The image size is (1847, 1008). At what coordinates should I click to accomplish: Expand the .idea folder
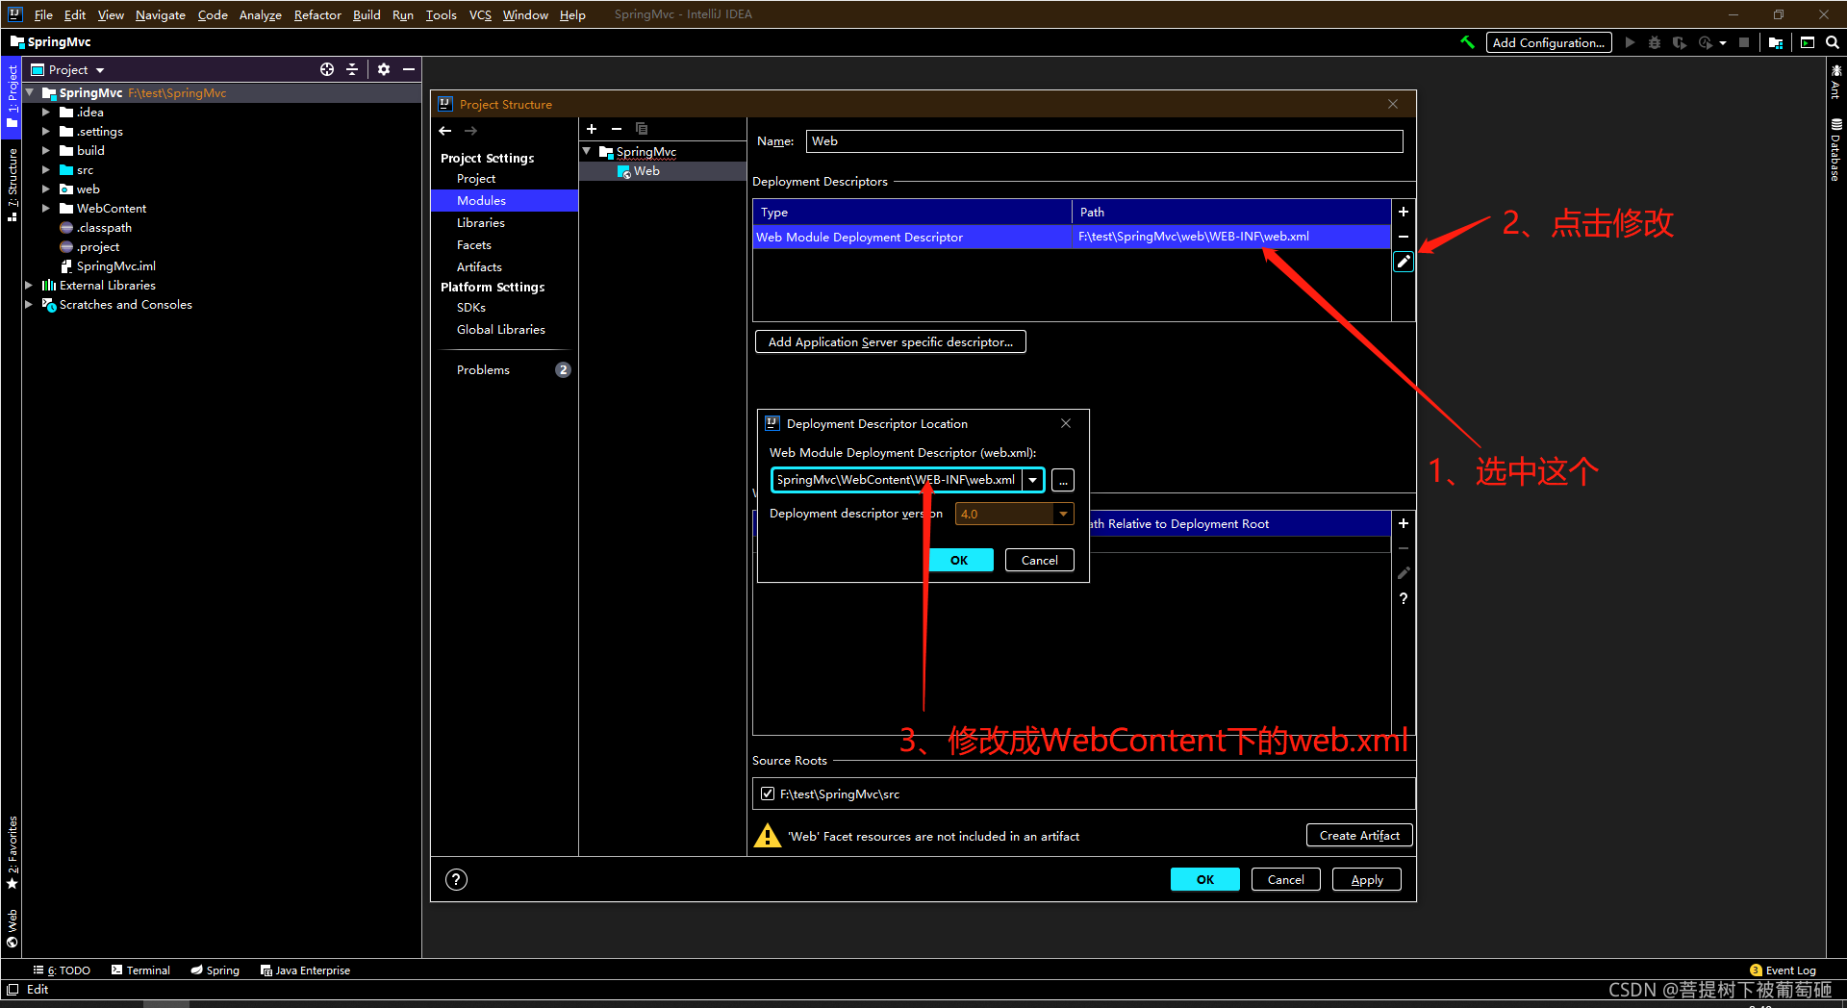coord(45,113)
